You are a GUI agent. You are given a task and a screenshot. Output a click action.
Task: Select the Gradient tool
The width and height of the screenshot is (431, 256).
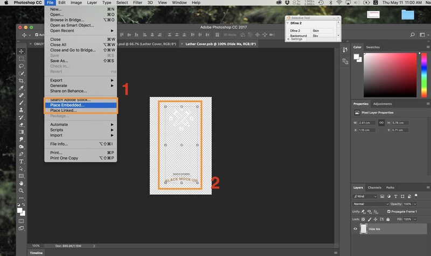click(x=21, y=132)
